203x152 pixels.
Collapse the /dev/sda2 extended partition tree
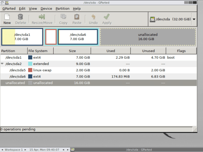click(2, 64)
